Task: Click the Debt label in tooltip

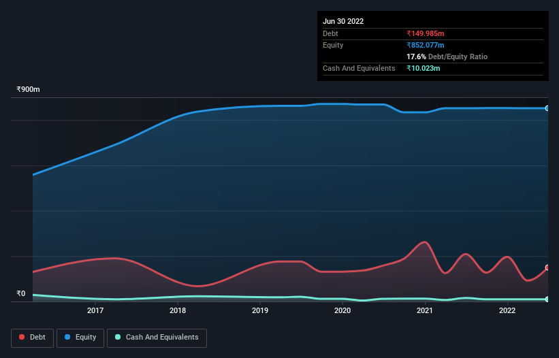Action: click(x=330, y=33)
